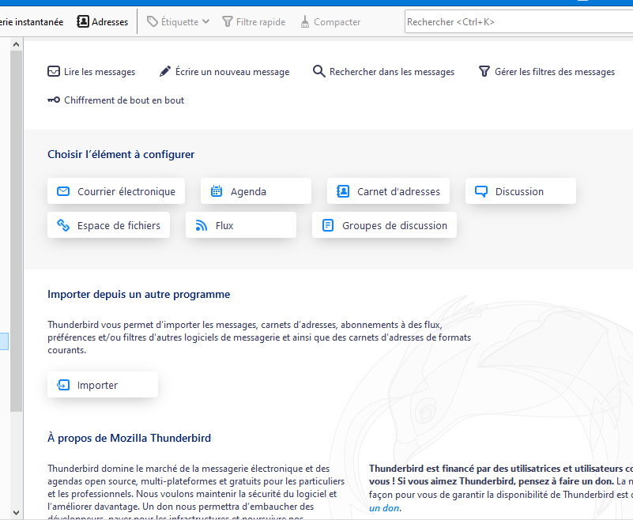Click the magnifier icon for message search
Viewport: 633px width, 520px height.
pos(319,71)
